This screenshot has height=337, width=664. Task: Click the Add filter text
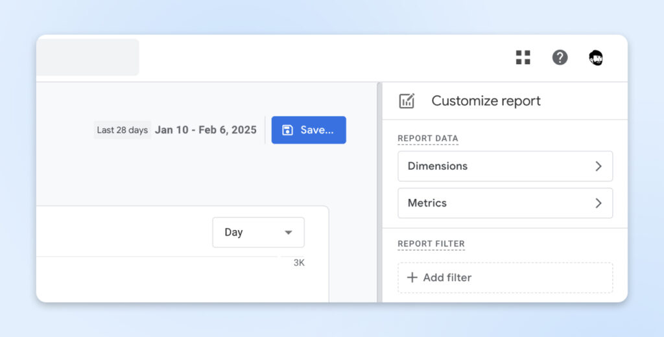447,277
